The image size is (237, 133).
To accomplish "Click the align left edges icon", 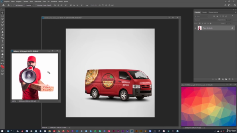I will [x=55, y=5].
